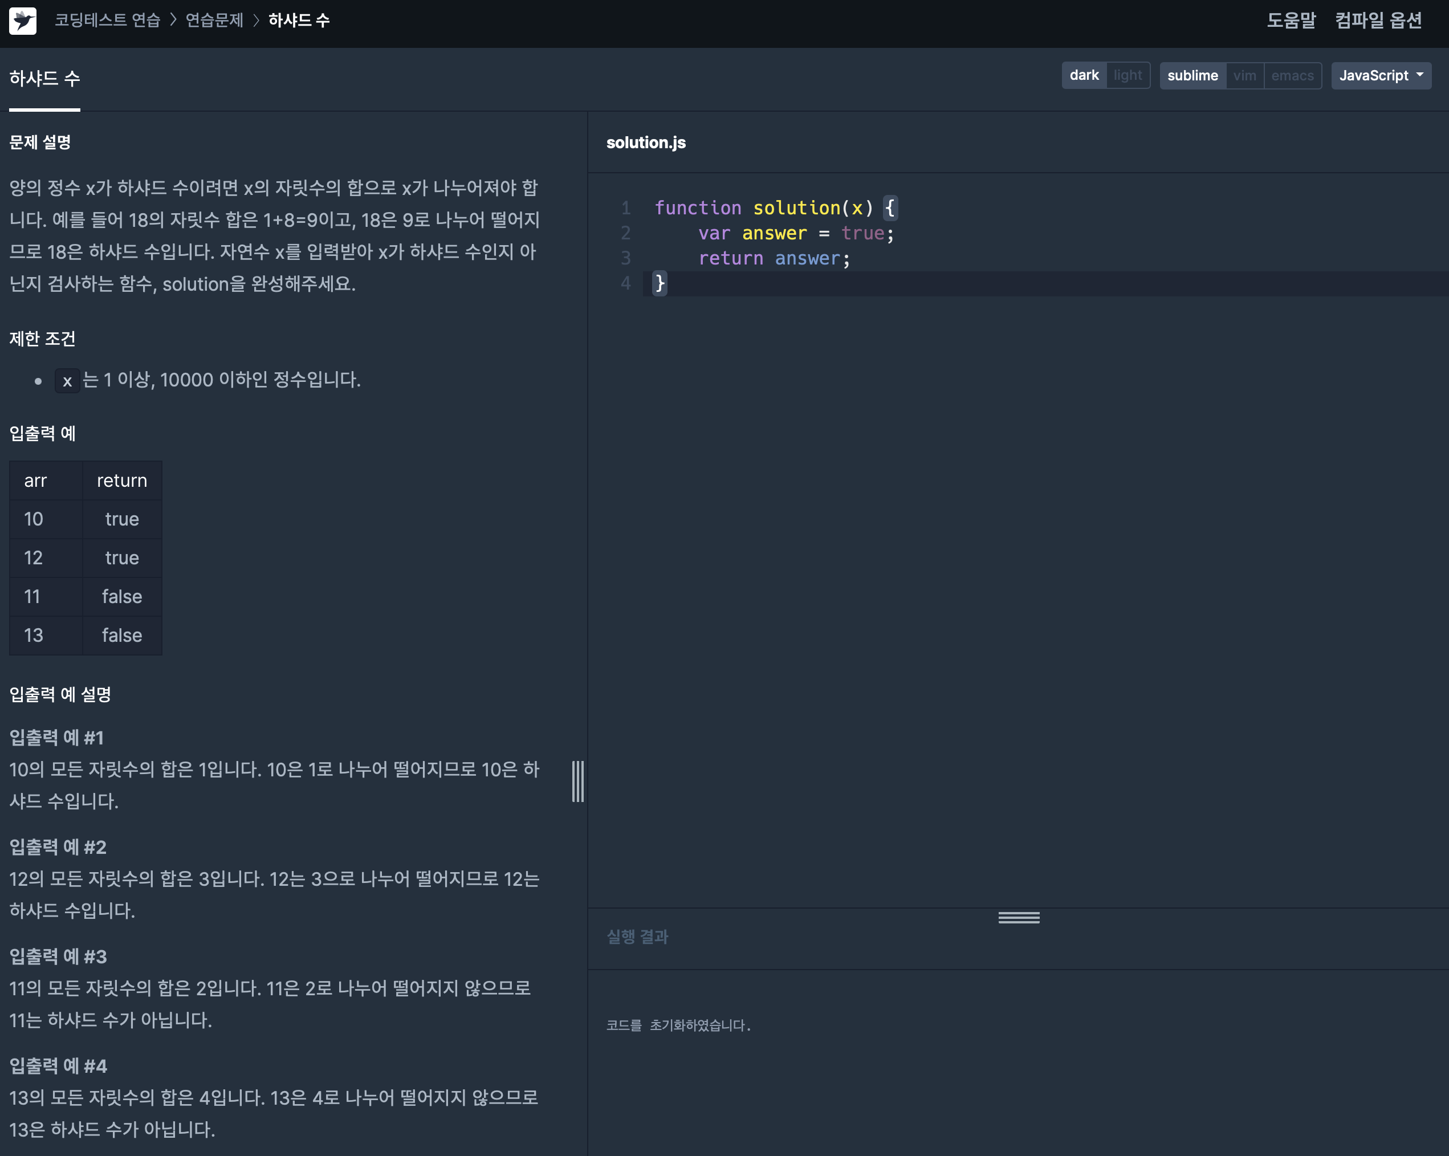This screenshot has height=1156, width=1449.
Task: Click the solution.js file tab
Action: tap(646, 143)
